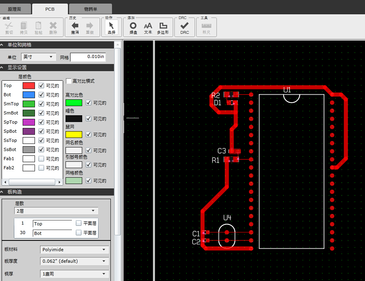Select the C1 capacitor label
Screen dimensions: 365x281
196,233
